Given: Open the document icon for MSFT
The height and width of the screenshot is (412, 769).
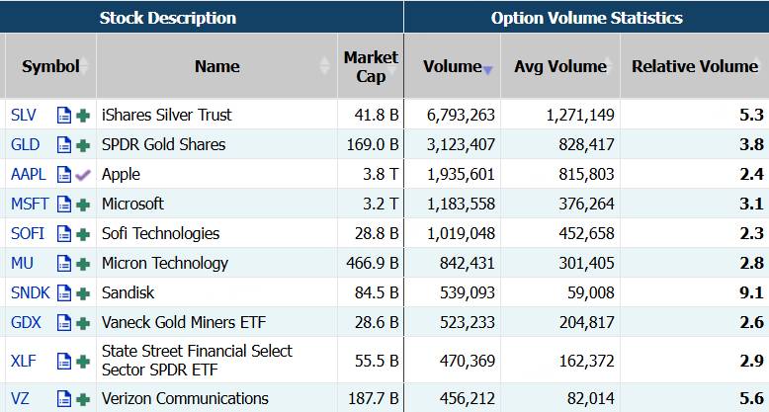Looking at the screenshot, I should point(64,205).
